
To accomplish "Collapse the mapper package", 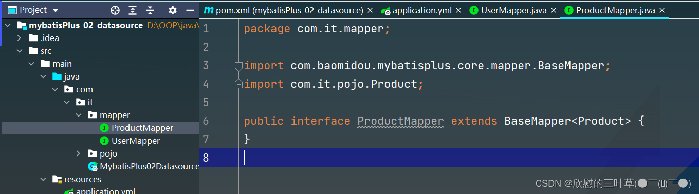I will tap(78, 115).
